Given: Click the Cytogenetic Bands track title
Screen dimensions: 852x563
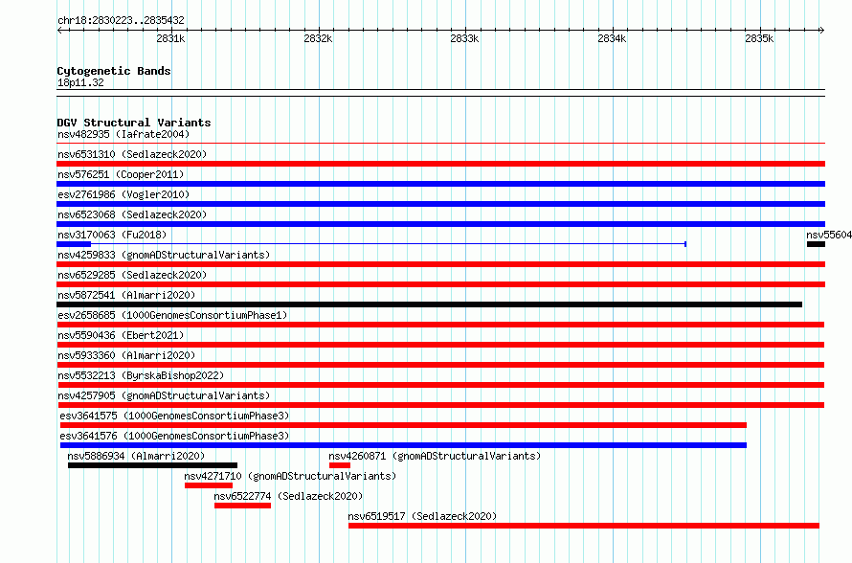Looking at the screenshot, I should pos(114,71).
